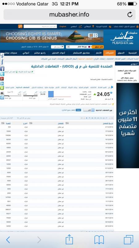Show open tabs in Safari
The height and width of the screenshot is (248, 139).
128,240
